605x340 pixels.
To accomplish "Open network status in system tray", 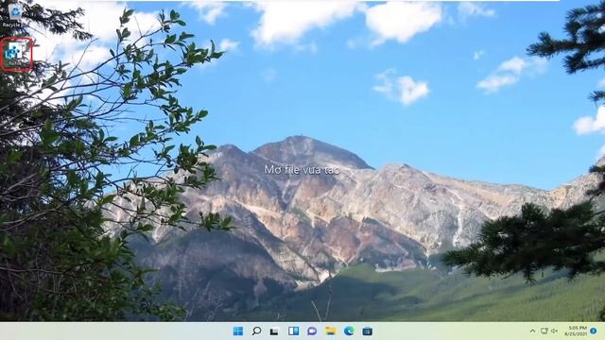I will pos(544,331).
